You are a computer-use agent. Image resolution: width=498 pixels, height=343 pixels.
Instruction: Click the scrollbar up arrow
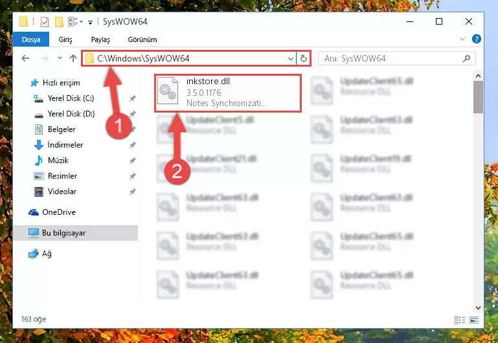click(478, 76)
